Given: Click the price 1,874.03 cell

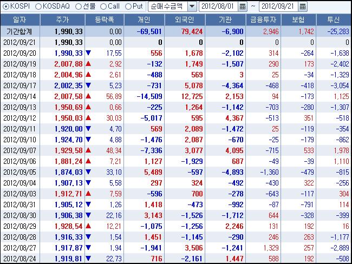Looking at the screenshot, I should tap(68, 172).
